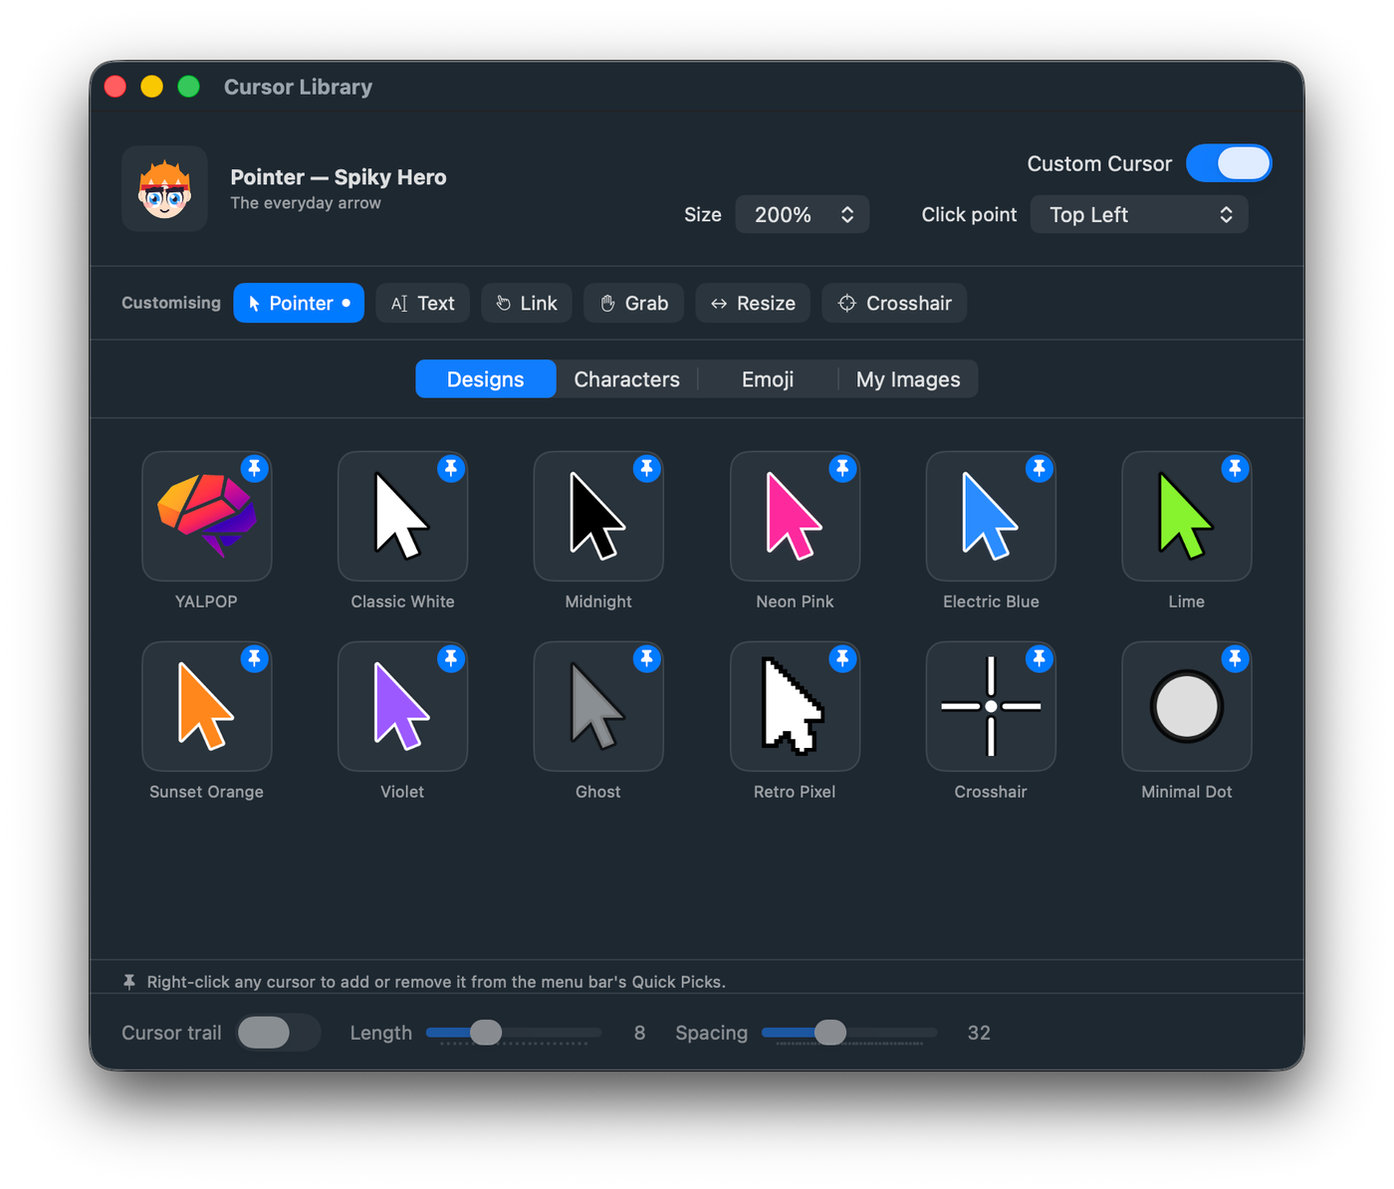Screen dimensions: 1394x1189
Task: Toggle the pin on Lime cursor
Action: (x=1236, y=468)
